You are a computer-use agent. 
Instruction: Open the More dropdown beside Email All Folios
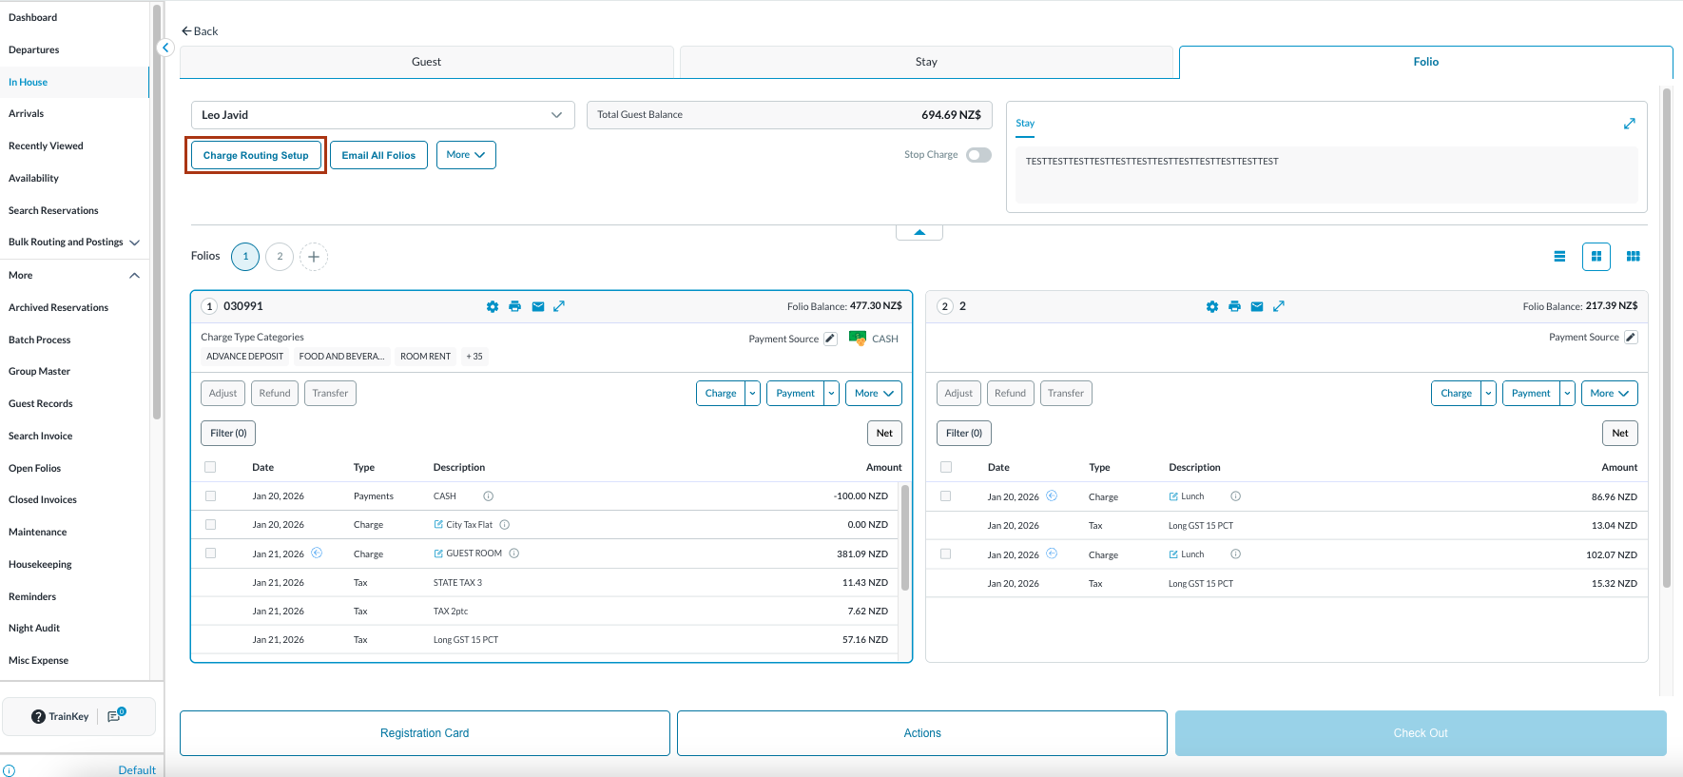(x=466, y=155)
